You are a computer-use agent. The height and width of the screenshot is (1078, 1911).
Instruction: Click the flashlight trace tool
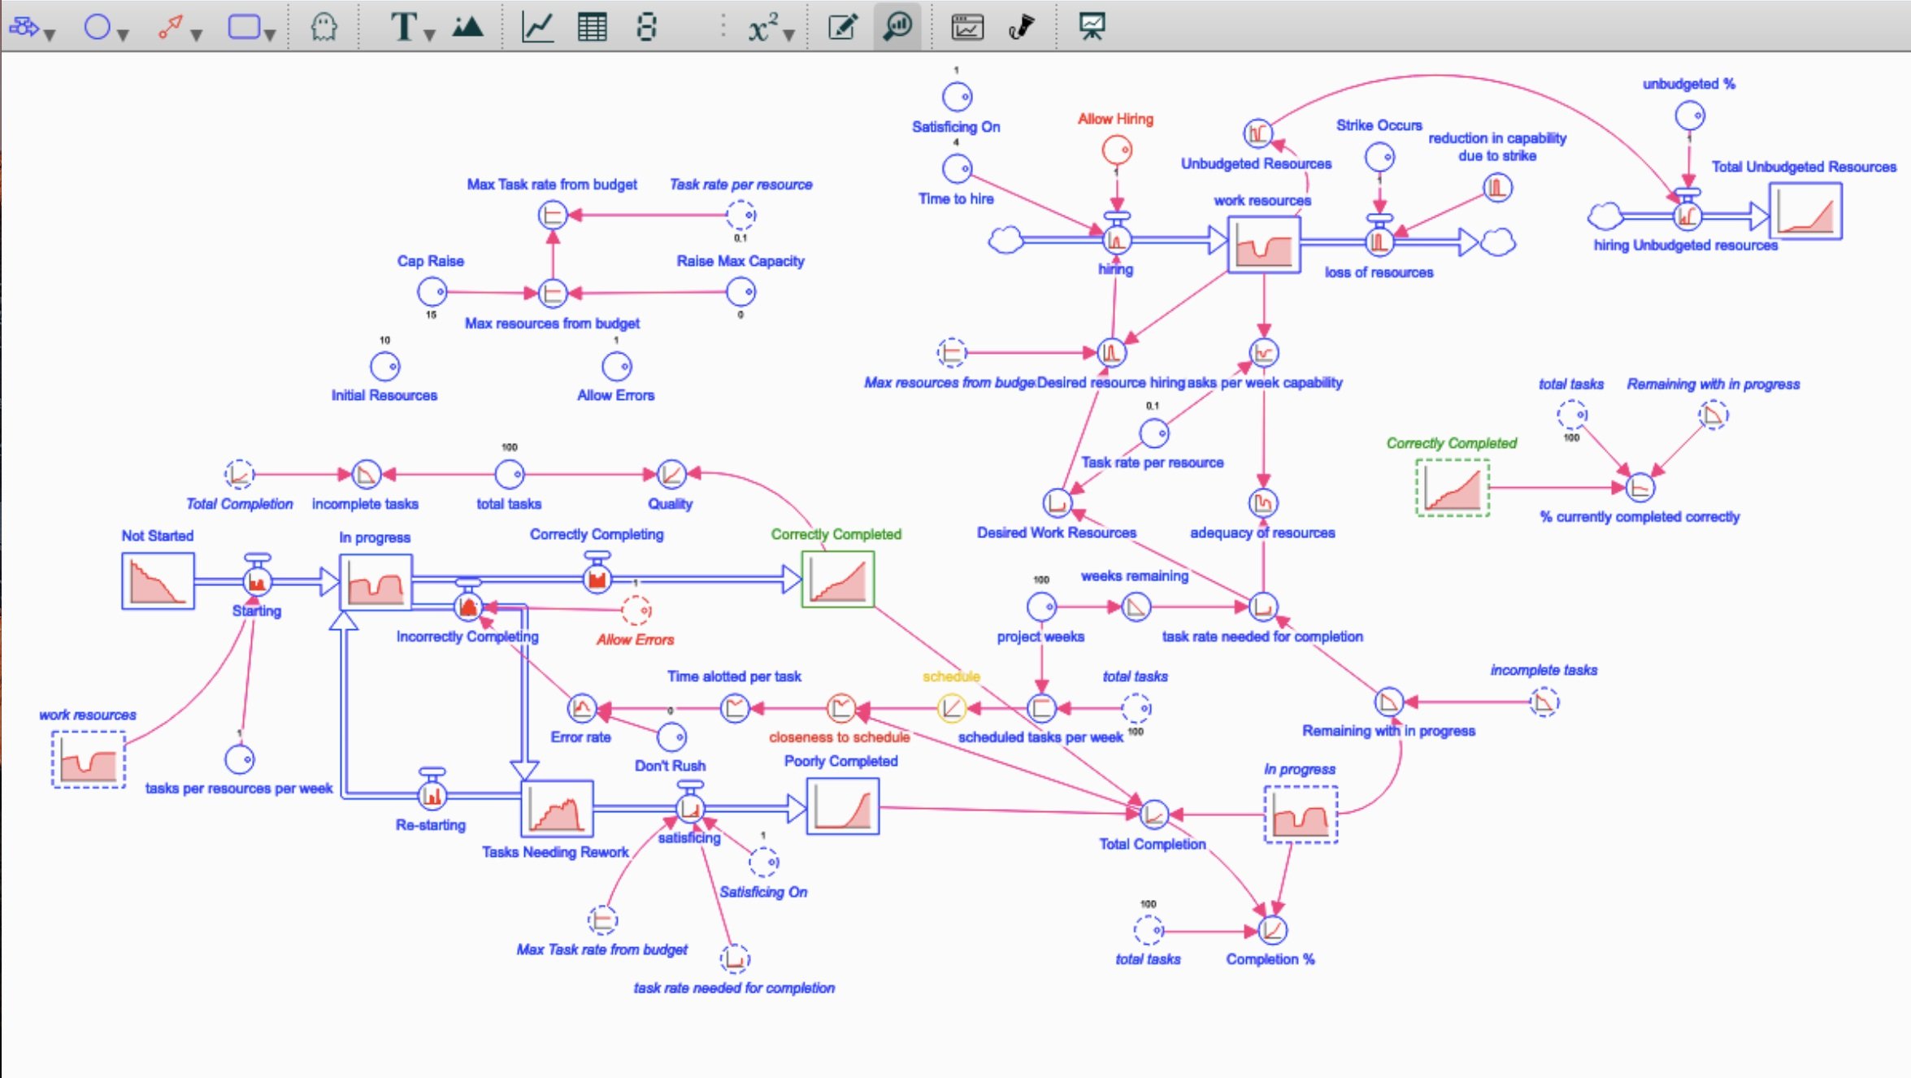(1021, 28)
